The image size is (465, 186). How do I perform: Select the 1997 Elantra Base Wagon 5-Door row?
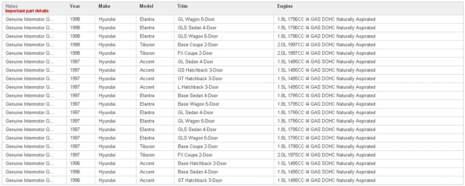[232, 104]
